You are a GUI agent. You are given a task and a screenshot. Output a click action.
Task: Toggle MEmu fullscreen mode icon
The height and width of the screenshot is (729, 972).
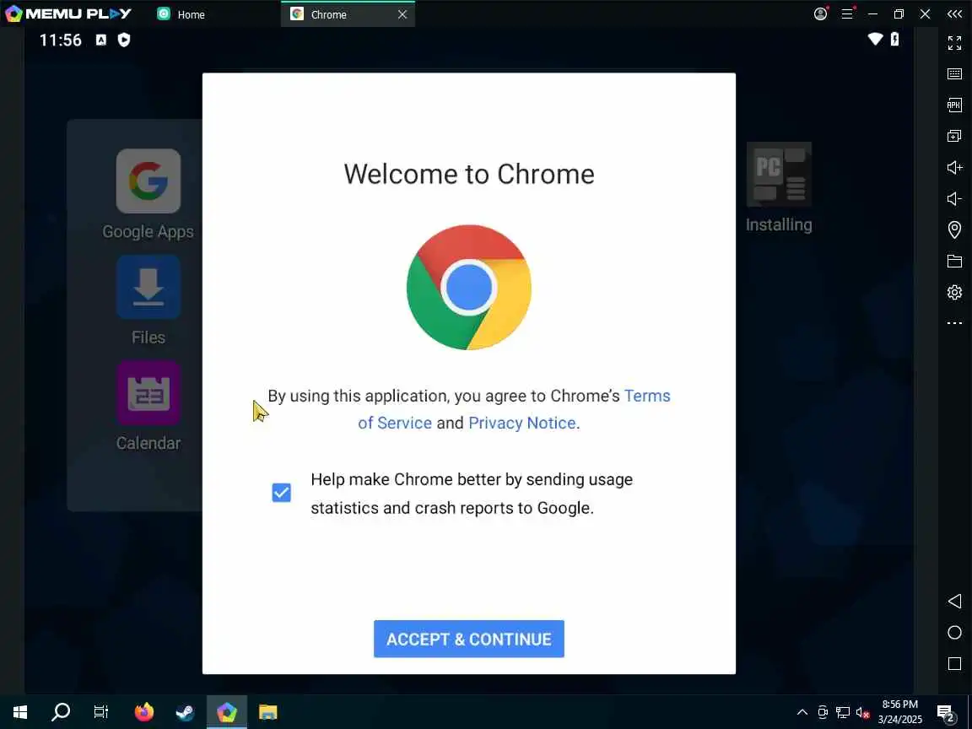(x=954, y=43)
